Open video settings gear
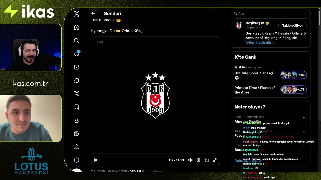This screenshot has height=180, width=321. (198, 160)
